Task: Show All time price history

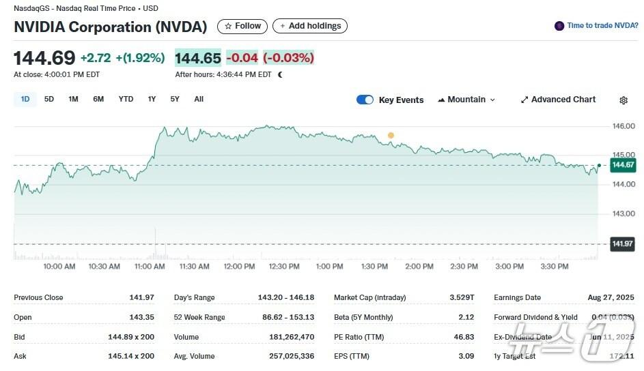Action: (199, 100)
